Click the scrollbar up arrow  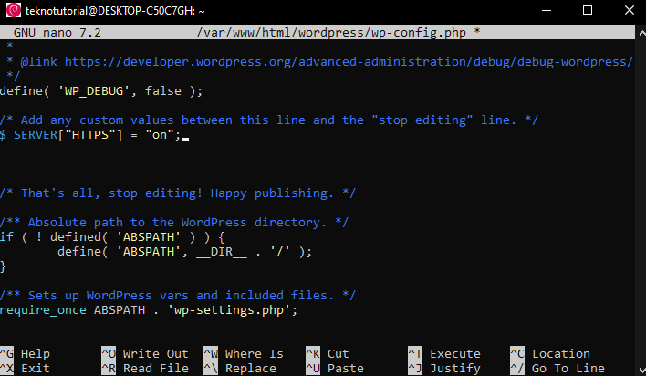[x=641, y=32]
